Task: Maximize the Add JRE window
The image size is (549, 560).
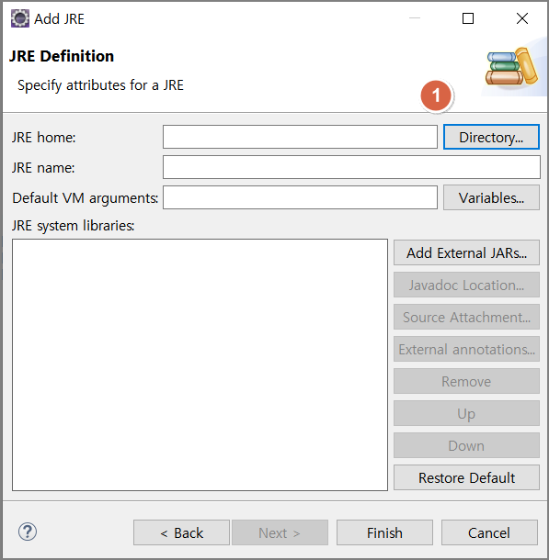Action: 468,18
